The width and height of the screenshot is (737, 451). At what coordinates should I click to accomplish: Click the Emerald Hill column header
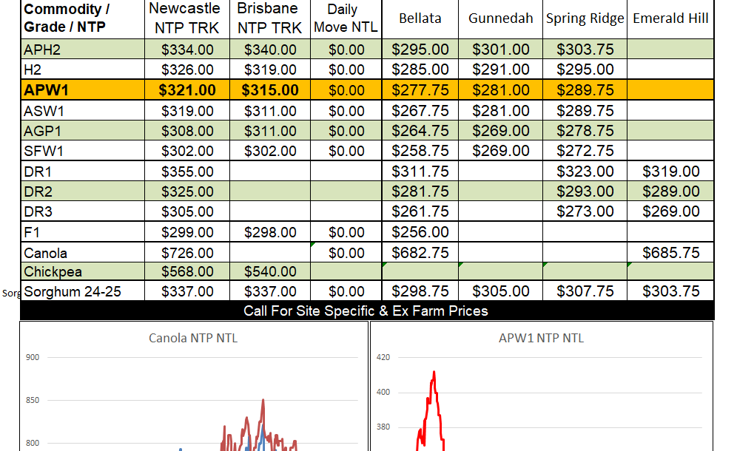tap(670, 18)
